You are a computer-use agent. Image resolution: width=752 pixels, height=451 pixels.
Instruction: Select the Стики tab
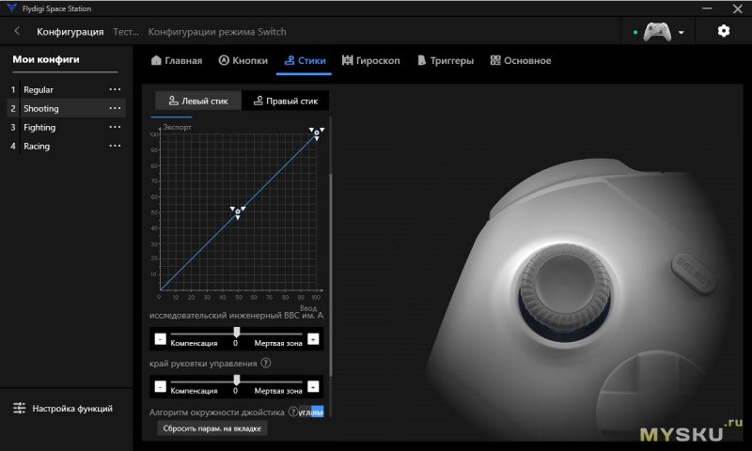point(305,60)
